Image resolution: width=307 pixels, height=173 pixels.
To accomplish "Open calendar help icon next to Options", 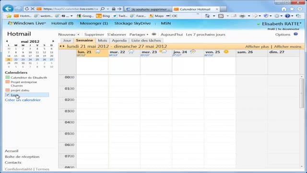I will tap(295, 34).
